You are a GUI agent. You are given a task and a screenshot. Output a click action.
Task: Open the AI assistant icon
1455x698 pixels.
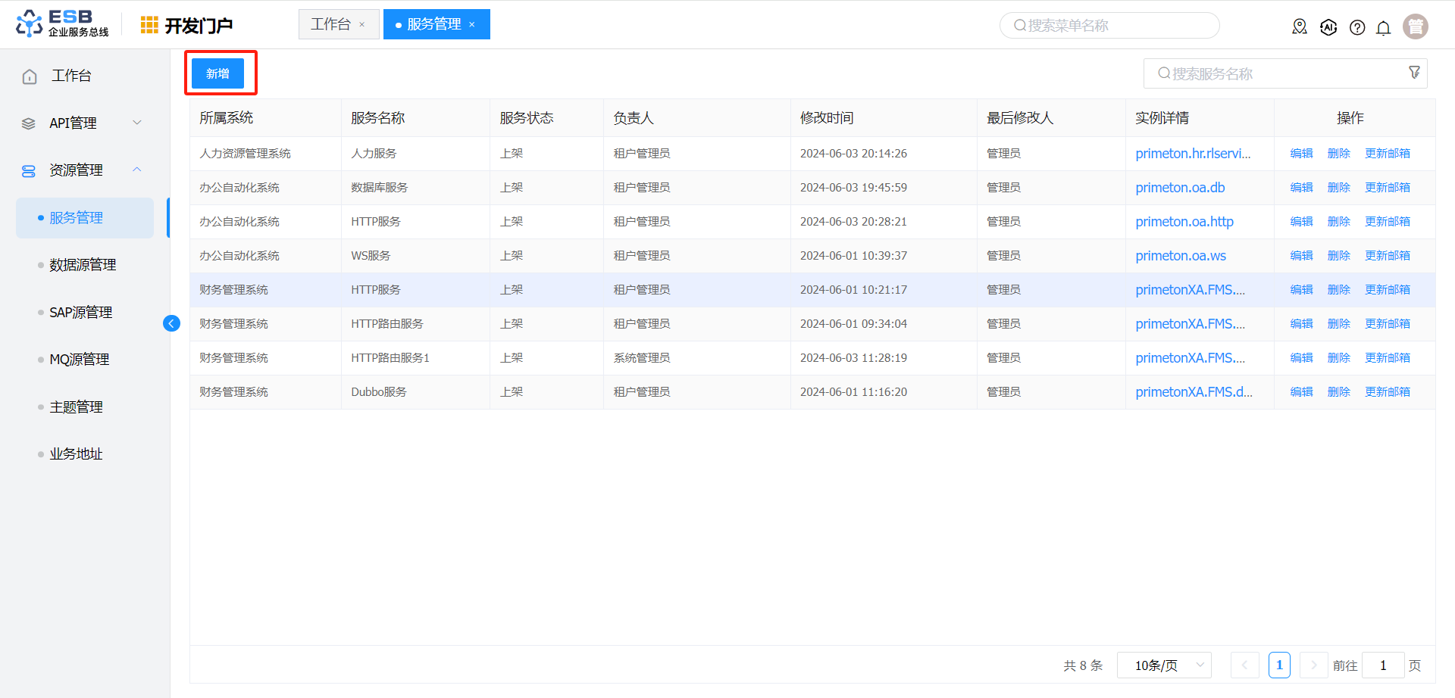[1328, 27]
